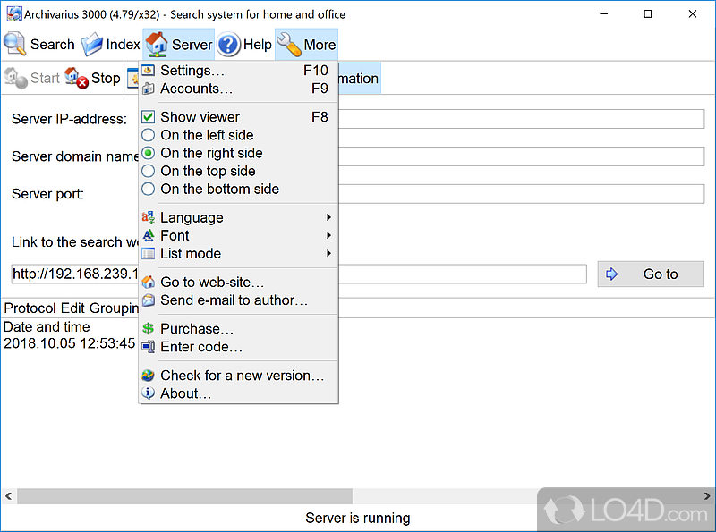Click the Server port input field

(x=521, y=194)
